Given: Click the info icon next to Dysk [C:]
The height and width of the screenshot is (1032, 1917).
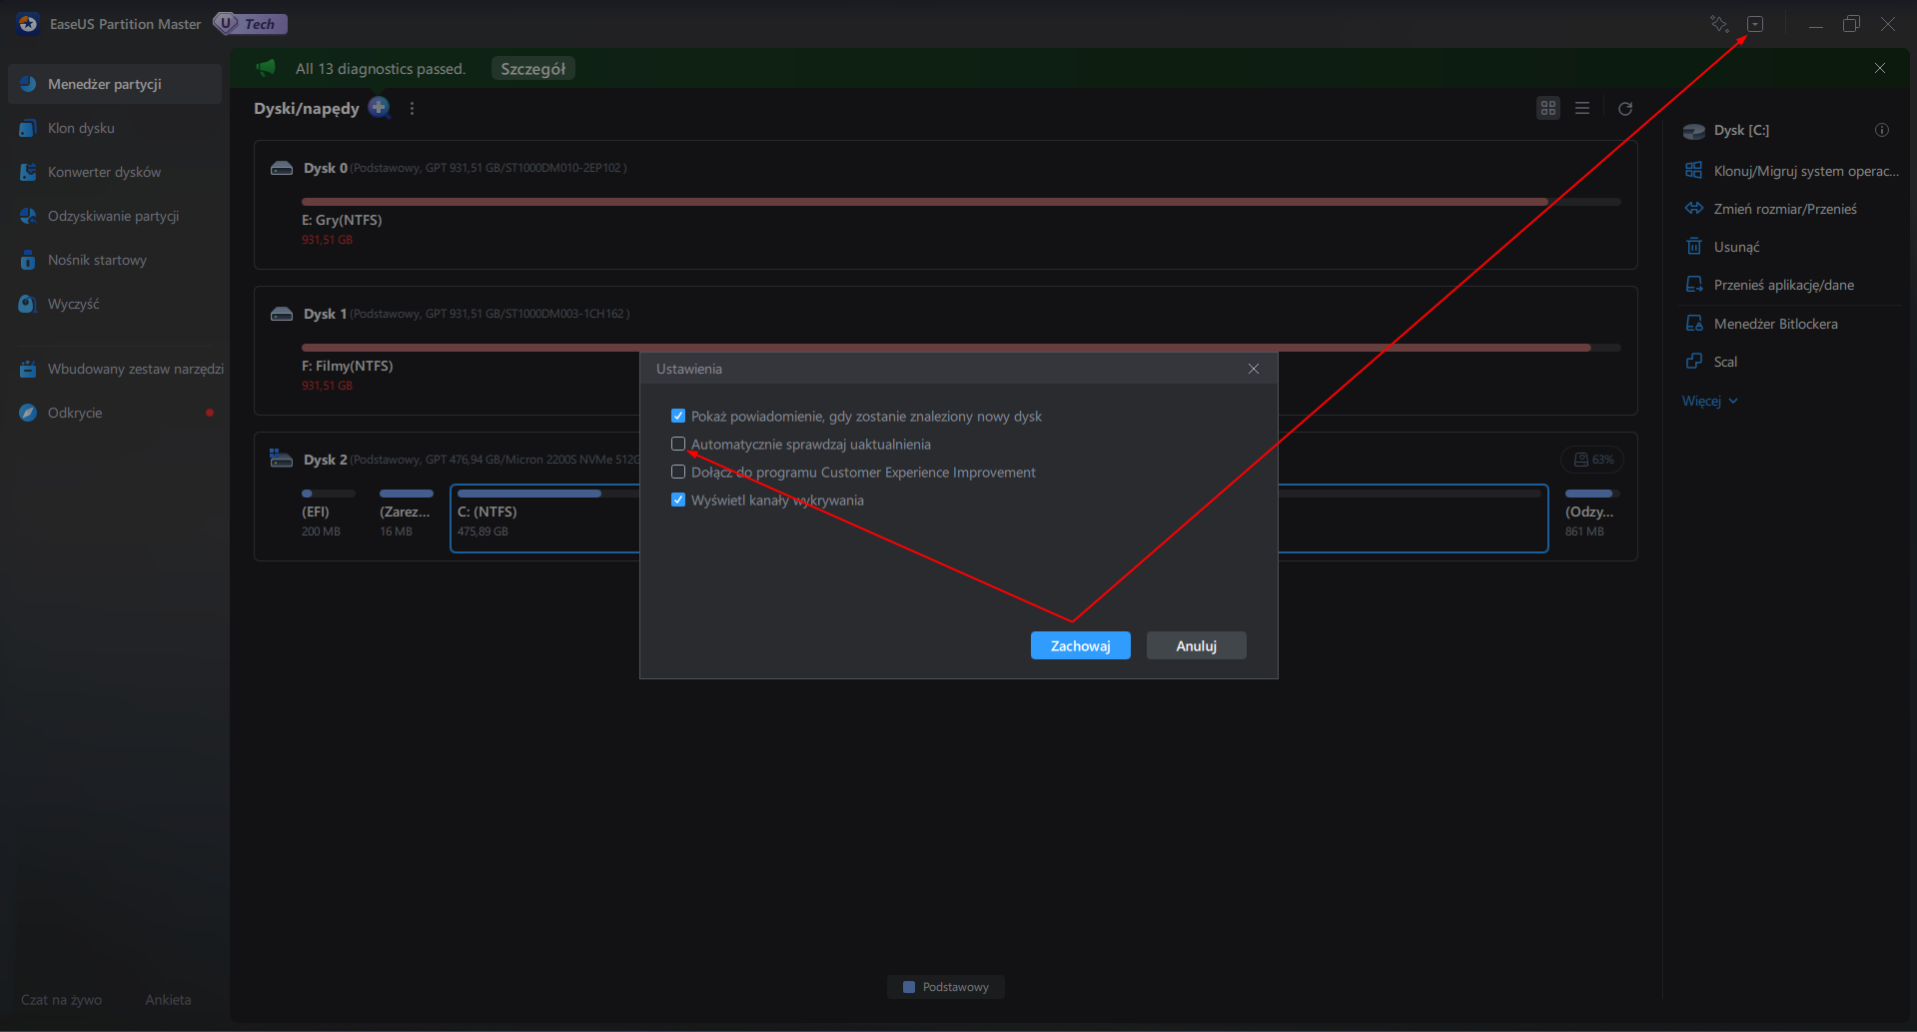Looking at the screenshot, I should point(1882,130).
